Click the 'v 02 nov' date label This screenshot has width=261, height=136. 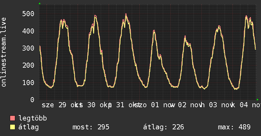coord(187,105)
